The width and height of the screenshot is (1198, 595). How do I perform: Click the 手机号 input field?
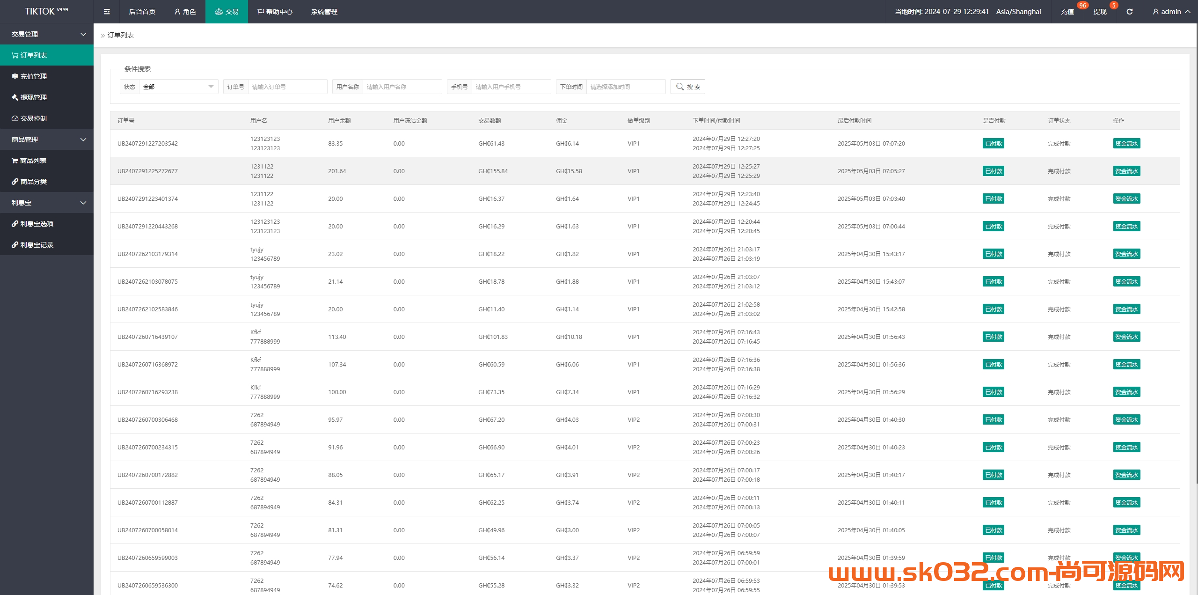point(511,87)
